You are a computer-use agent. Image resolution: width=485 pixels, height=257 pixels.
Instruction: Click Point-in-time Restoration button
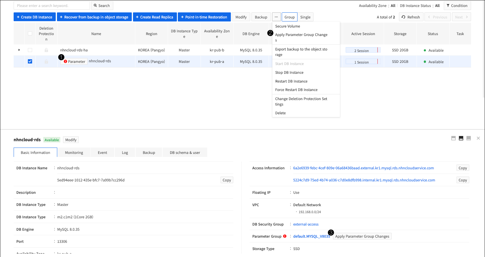204,17
